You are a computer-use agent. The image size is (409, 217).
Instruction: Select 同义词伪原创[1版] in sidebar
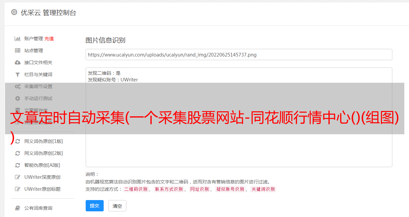coord(44,141)
